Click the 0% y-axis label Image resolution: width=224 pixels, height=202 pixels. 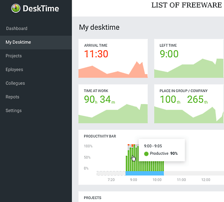pyautogui.click(x=86, y=168)
